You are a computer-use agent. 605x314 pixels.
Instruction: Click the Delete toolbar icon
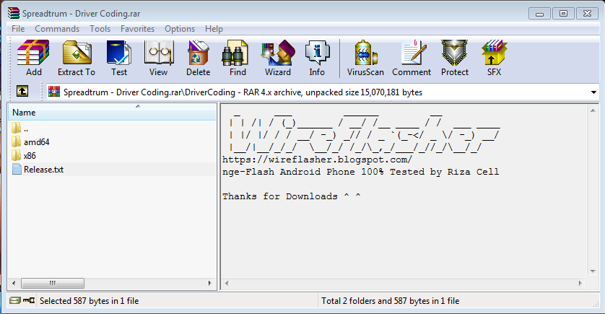(198, 58)
